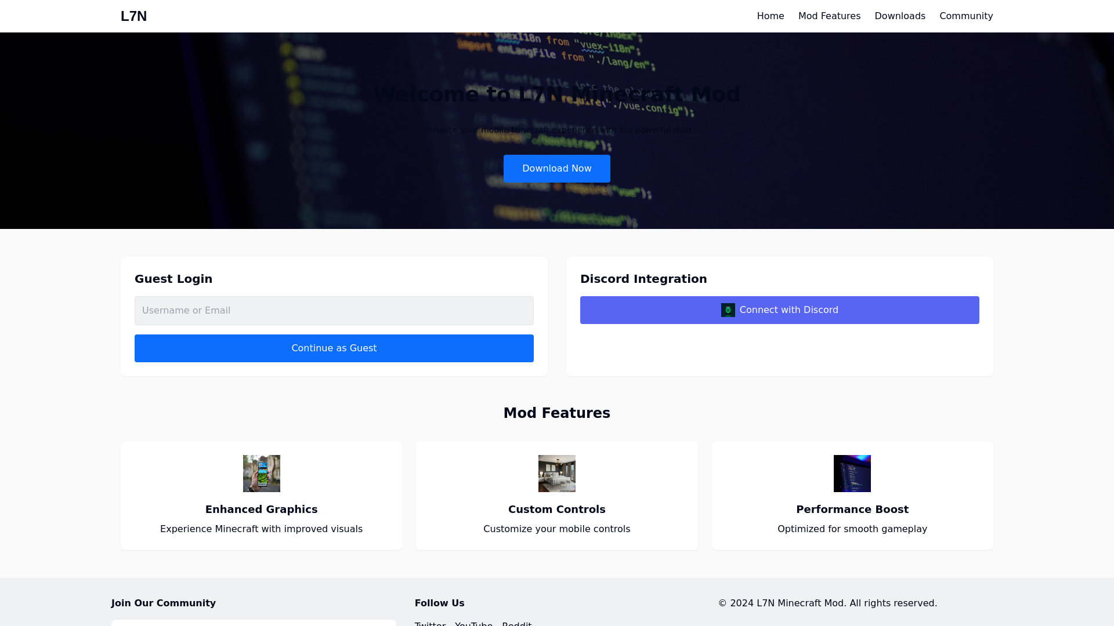The height and width of the screenshot is (626, 1114).
Task: Click the Enhanced Graphics feature image
Action: tap(261, 473)
